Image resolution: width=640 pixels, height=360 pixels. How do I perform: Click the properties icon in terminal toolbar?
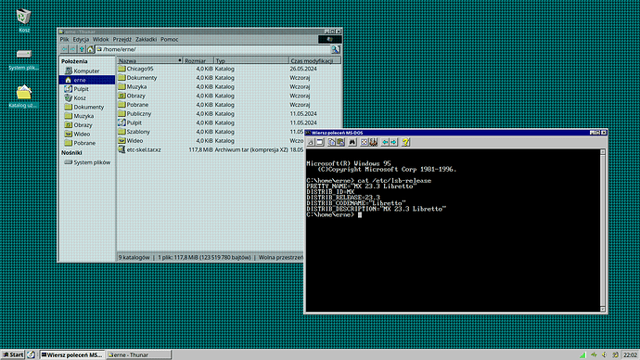(x=365, y=142)
